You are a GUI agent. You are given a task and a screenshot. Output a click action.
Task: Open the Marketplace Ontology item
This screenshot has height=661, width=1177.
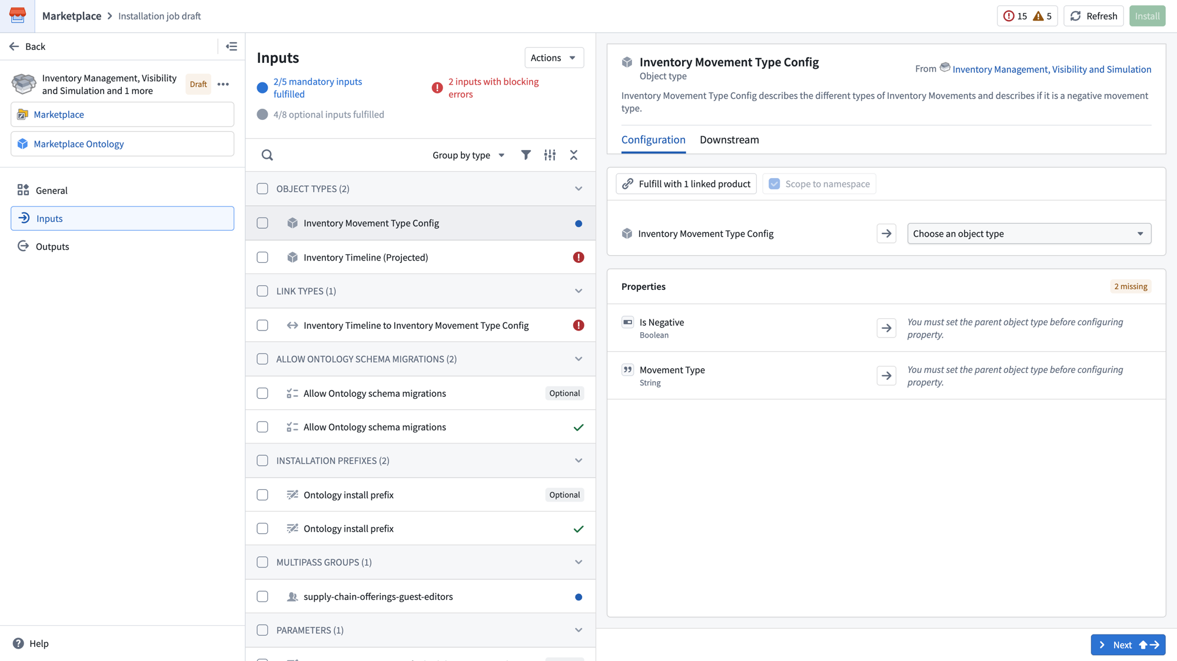pyautogui.click(x=122, y=144)
